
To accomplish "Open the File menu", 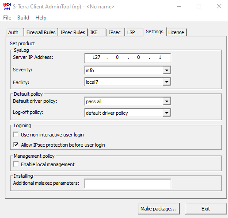I will (x=7, y=18).
